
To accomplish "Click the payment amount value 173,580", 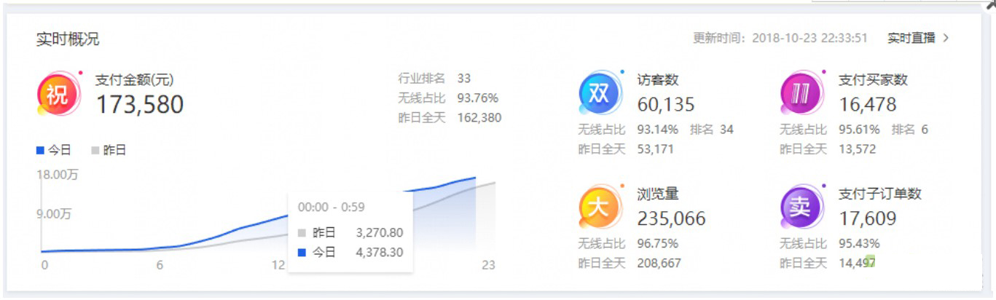I will point(140,105).
